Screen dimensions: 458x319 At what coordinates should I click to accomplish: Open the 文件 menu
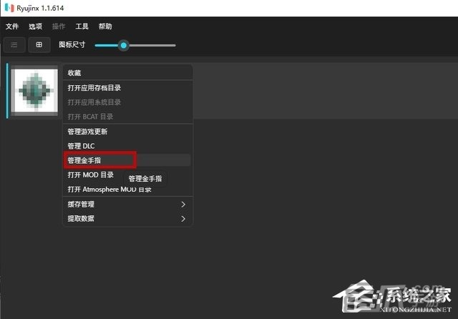point(12,26)
